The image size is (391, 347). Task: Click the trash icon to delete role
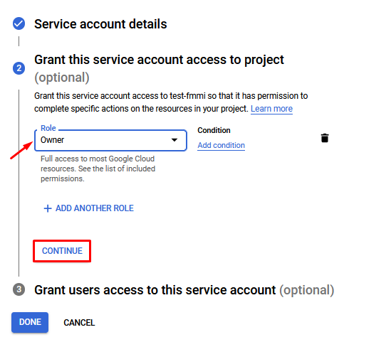[325, 138]
